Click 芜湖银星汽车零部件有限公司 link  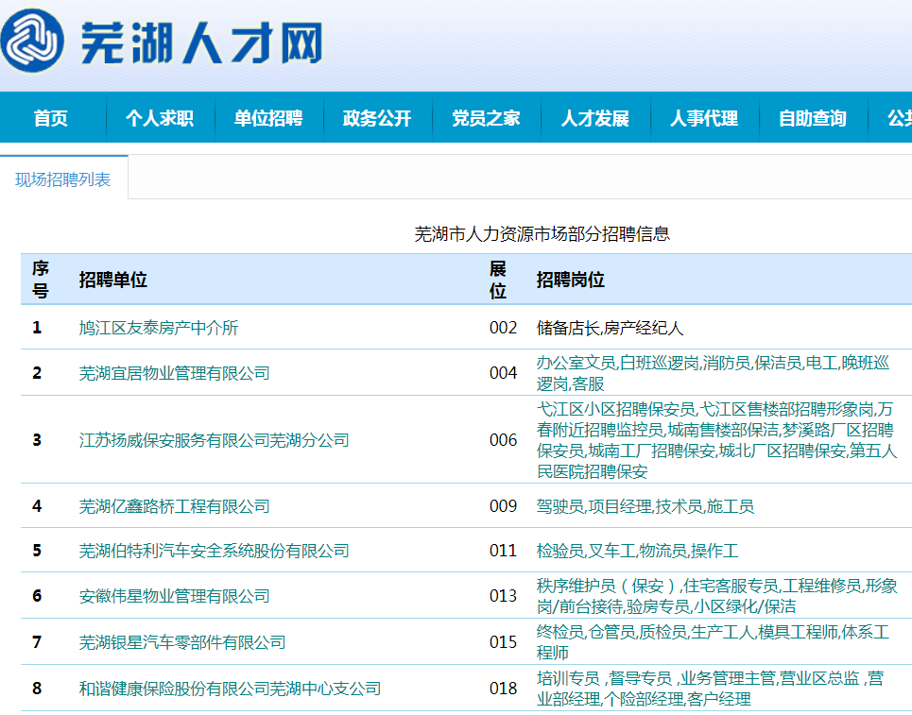click(182, 642)
